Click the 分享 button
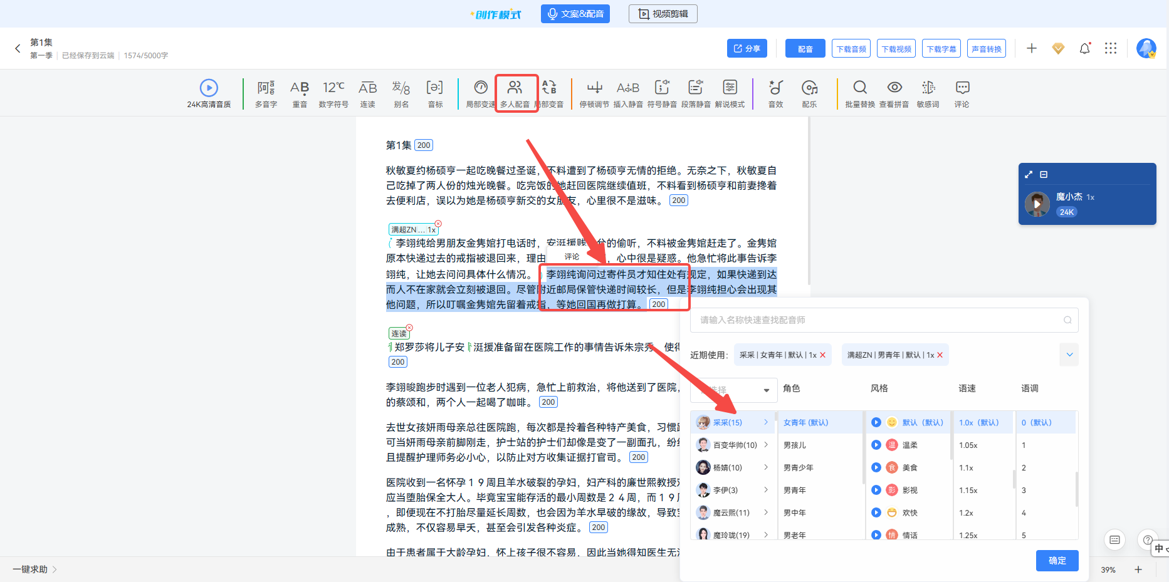1169x582 pixels. (747, 48)
